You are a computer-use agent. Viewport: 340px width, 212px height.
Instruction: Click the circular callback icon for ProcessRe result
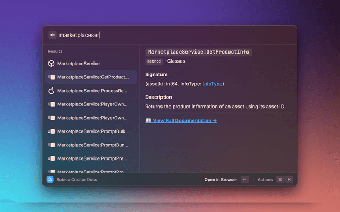click(x=52, y=91)
